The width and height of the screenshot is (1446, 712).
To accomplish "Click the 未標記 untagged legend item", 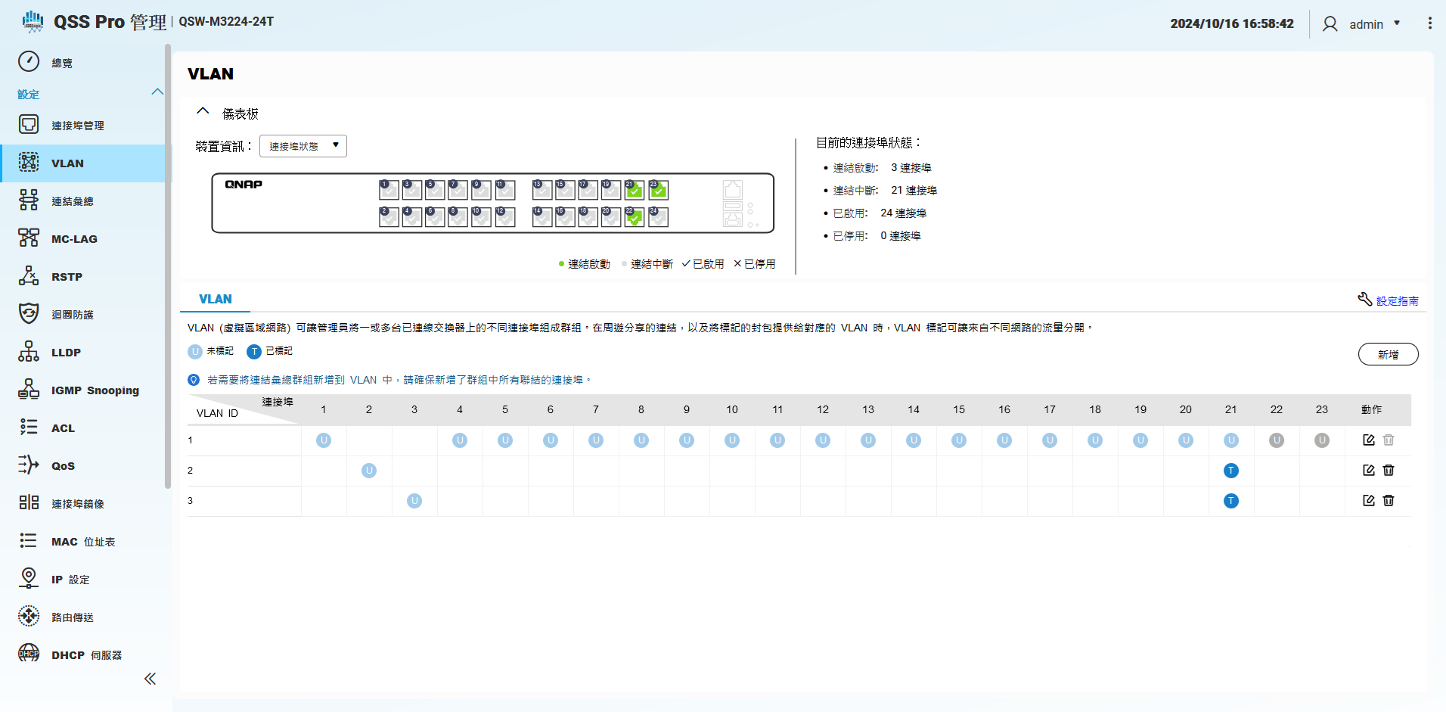I will pyautogui.click(x=211, y=351).
